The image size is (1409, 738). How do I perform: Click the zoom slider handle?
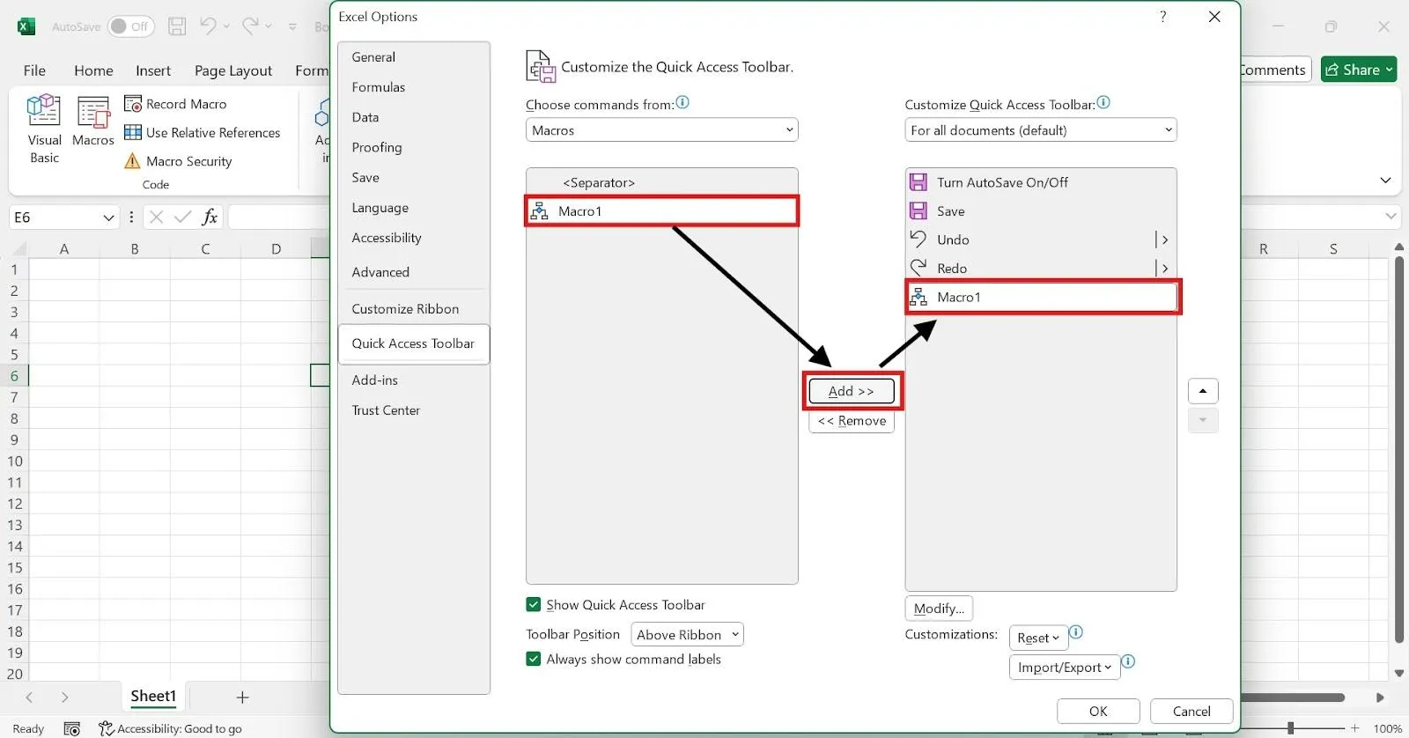[x=1290, y=728]
